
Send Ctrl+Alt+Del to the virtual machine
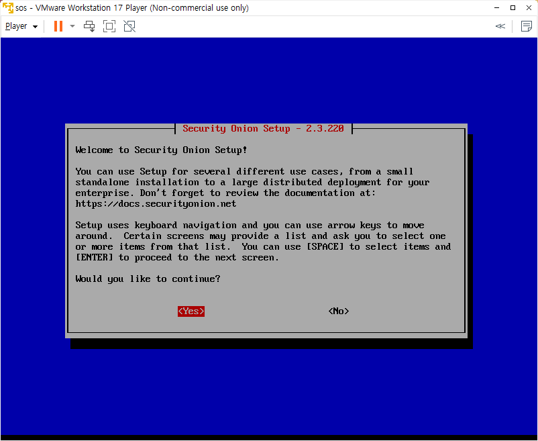coord(89,26)
